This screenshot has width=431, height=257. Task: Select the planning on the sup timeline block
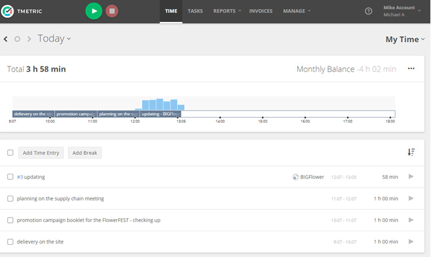click(118, 114)
